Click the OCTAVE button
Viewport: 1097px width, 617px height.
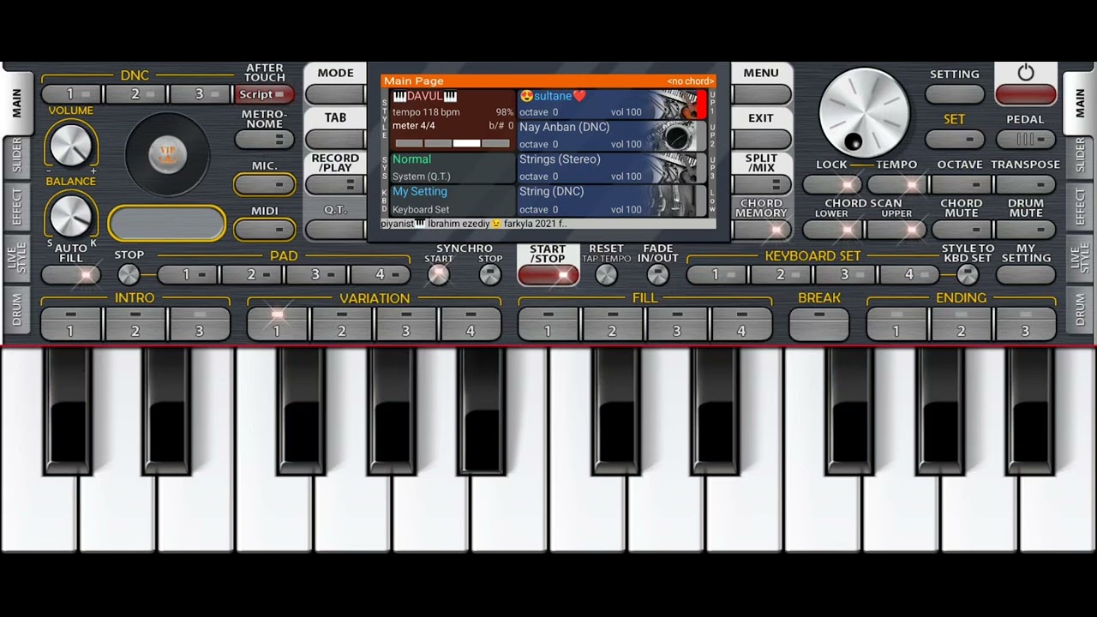[x=961, y=184]
